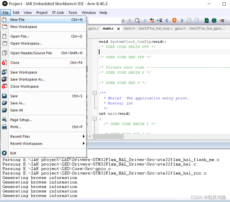Click the Find Next arrow right of magnifier
The width and height of the screenshot is (230, 202).
(x=145, y=21)
